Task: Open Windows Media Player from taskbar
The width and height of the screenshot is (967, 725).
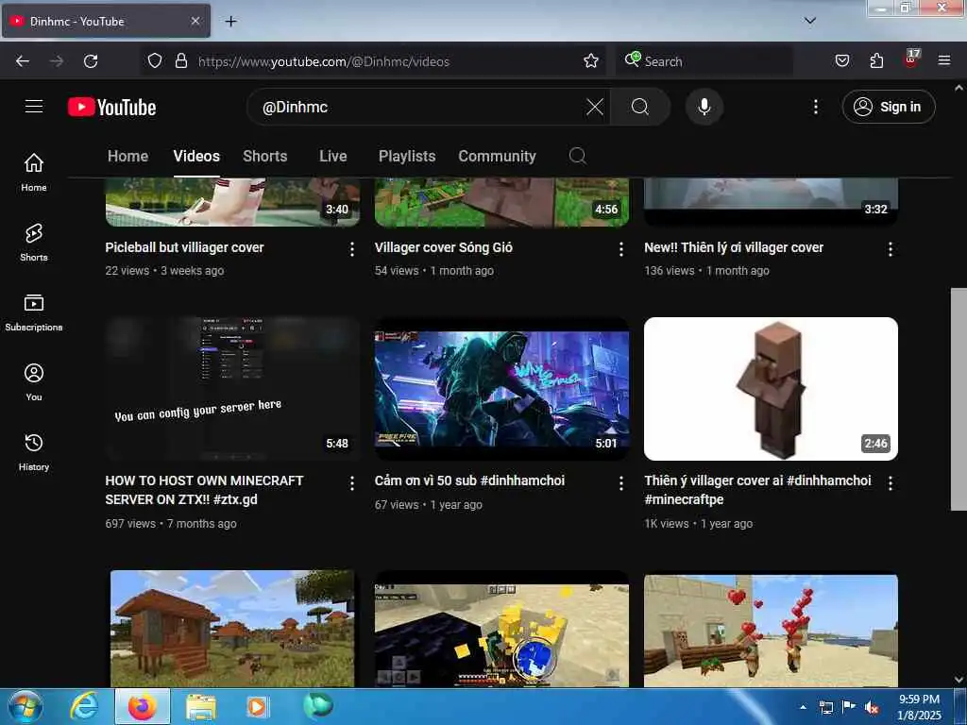Action: pos(257,706)
